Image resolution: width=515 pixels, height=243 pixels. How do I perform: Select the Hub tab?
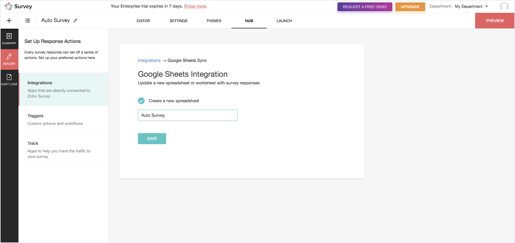point(249,21)
